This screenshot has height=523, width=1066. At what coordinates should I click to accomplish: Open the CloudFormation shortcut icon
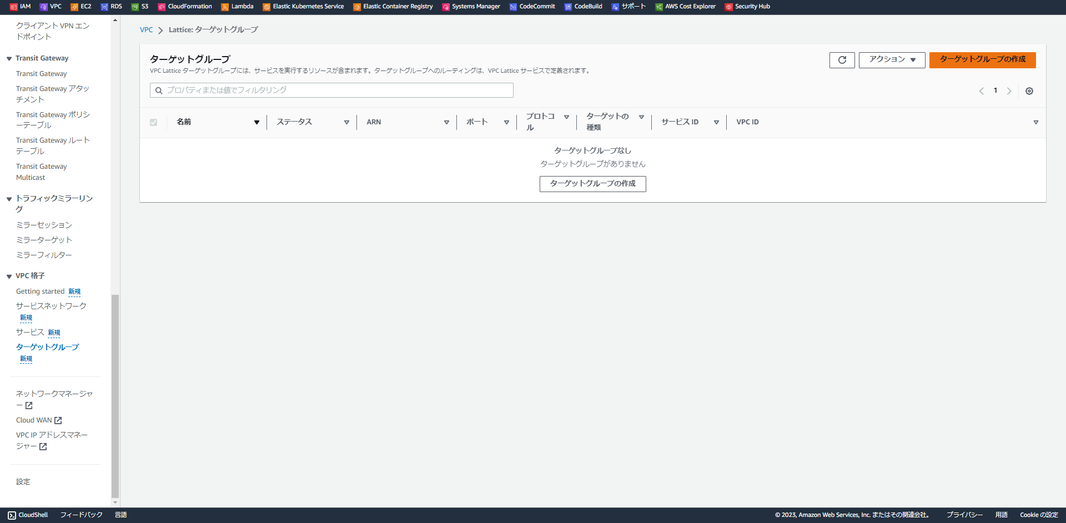162,7
